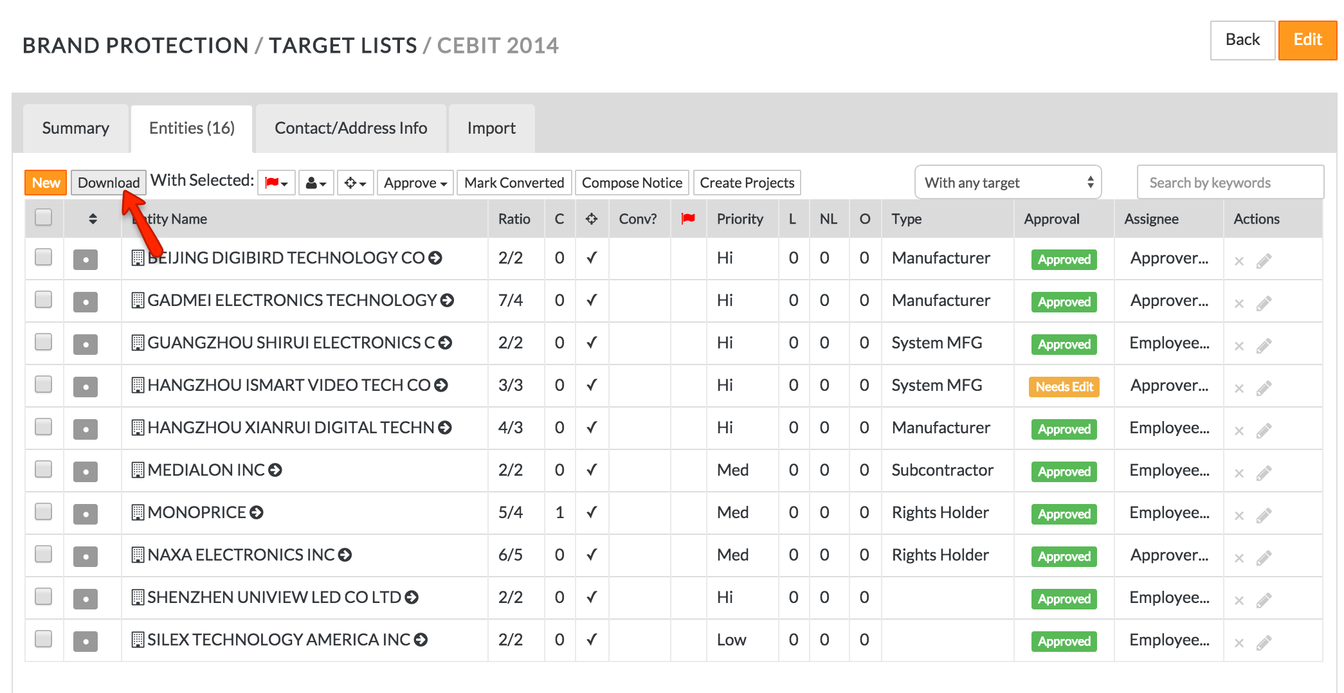Click delete X icon for MEDIALON INC

(x=1239, y=473)
